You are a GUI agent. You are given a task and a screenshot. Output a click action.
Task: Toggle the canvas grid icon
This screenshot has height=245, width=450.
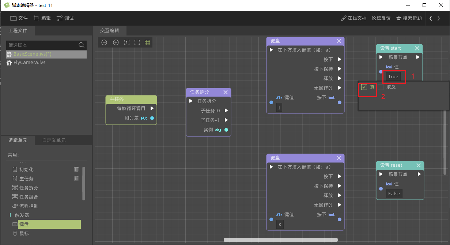point(147,42)
